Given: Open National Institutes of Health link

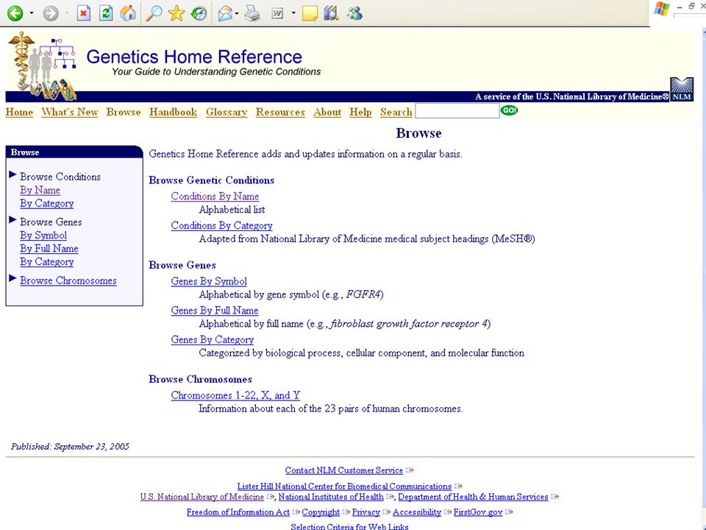Looking at the screenshot, I should pos(331,497).
